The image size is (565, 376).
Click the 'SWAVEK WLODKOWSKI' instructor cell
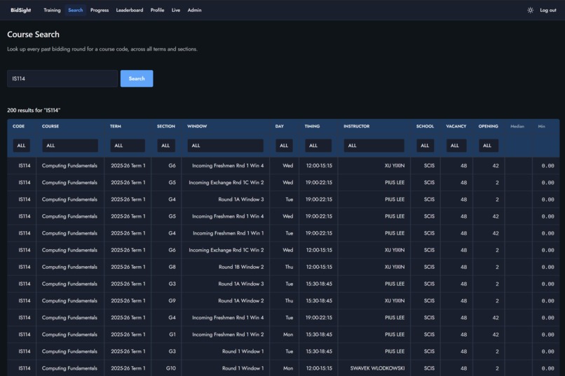[377, 368]
